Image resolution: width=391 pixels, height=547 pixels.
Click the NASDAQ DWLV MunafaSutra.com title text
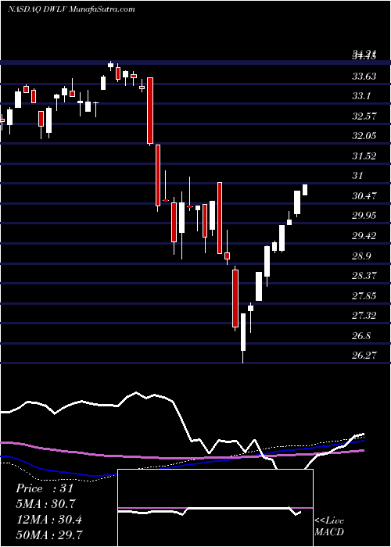(x=71, y=9)
